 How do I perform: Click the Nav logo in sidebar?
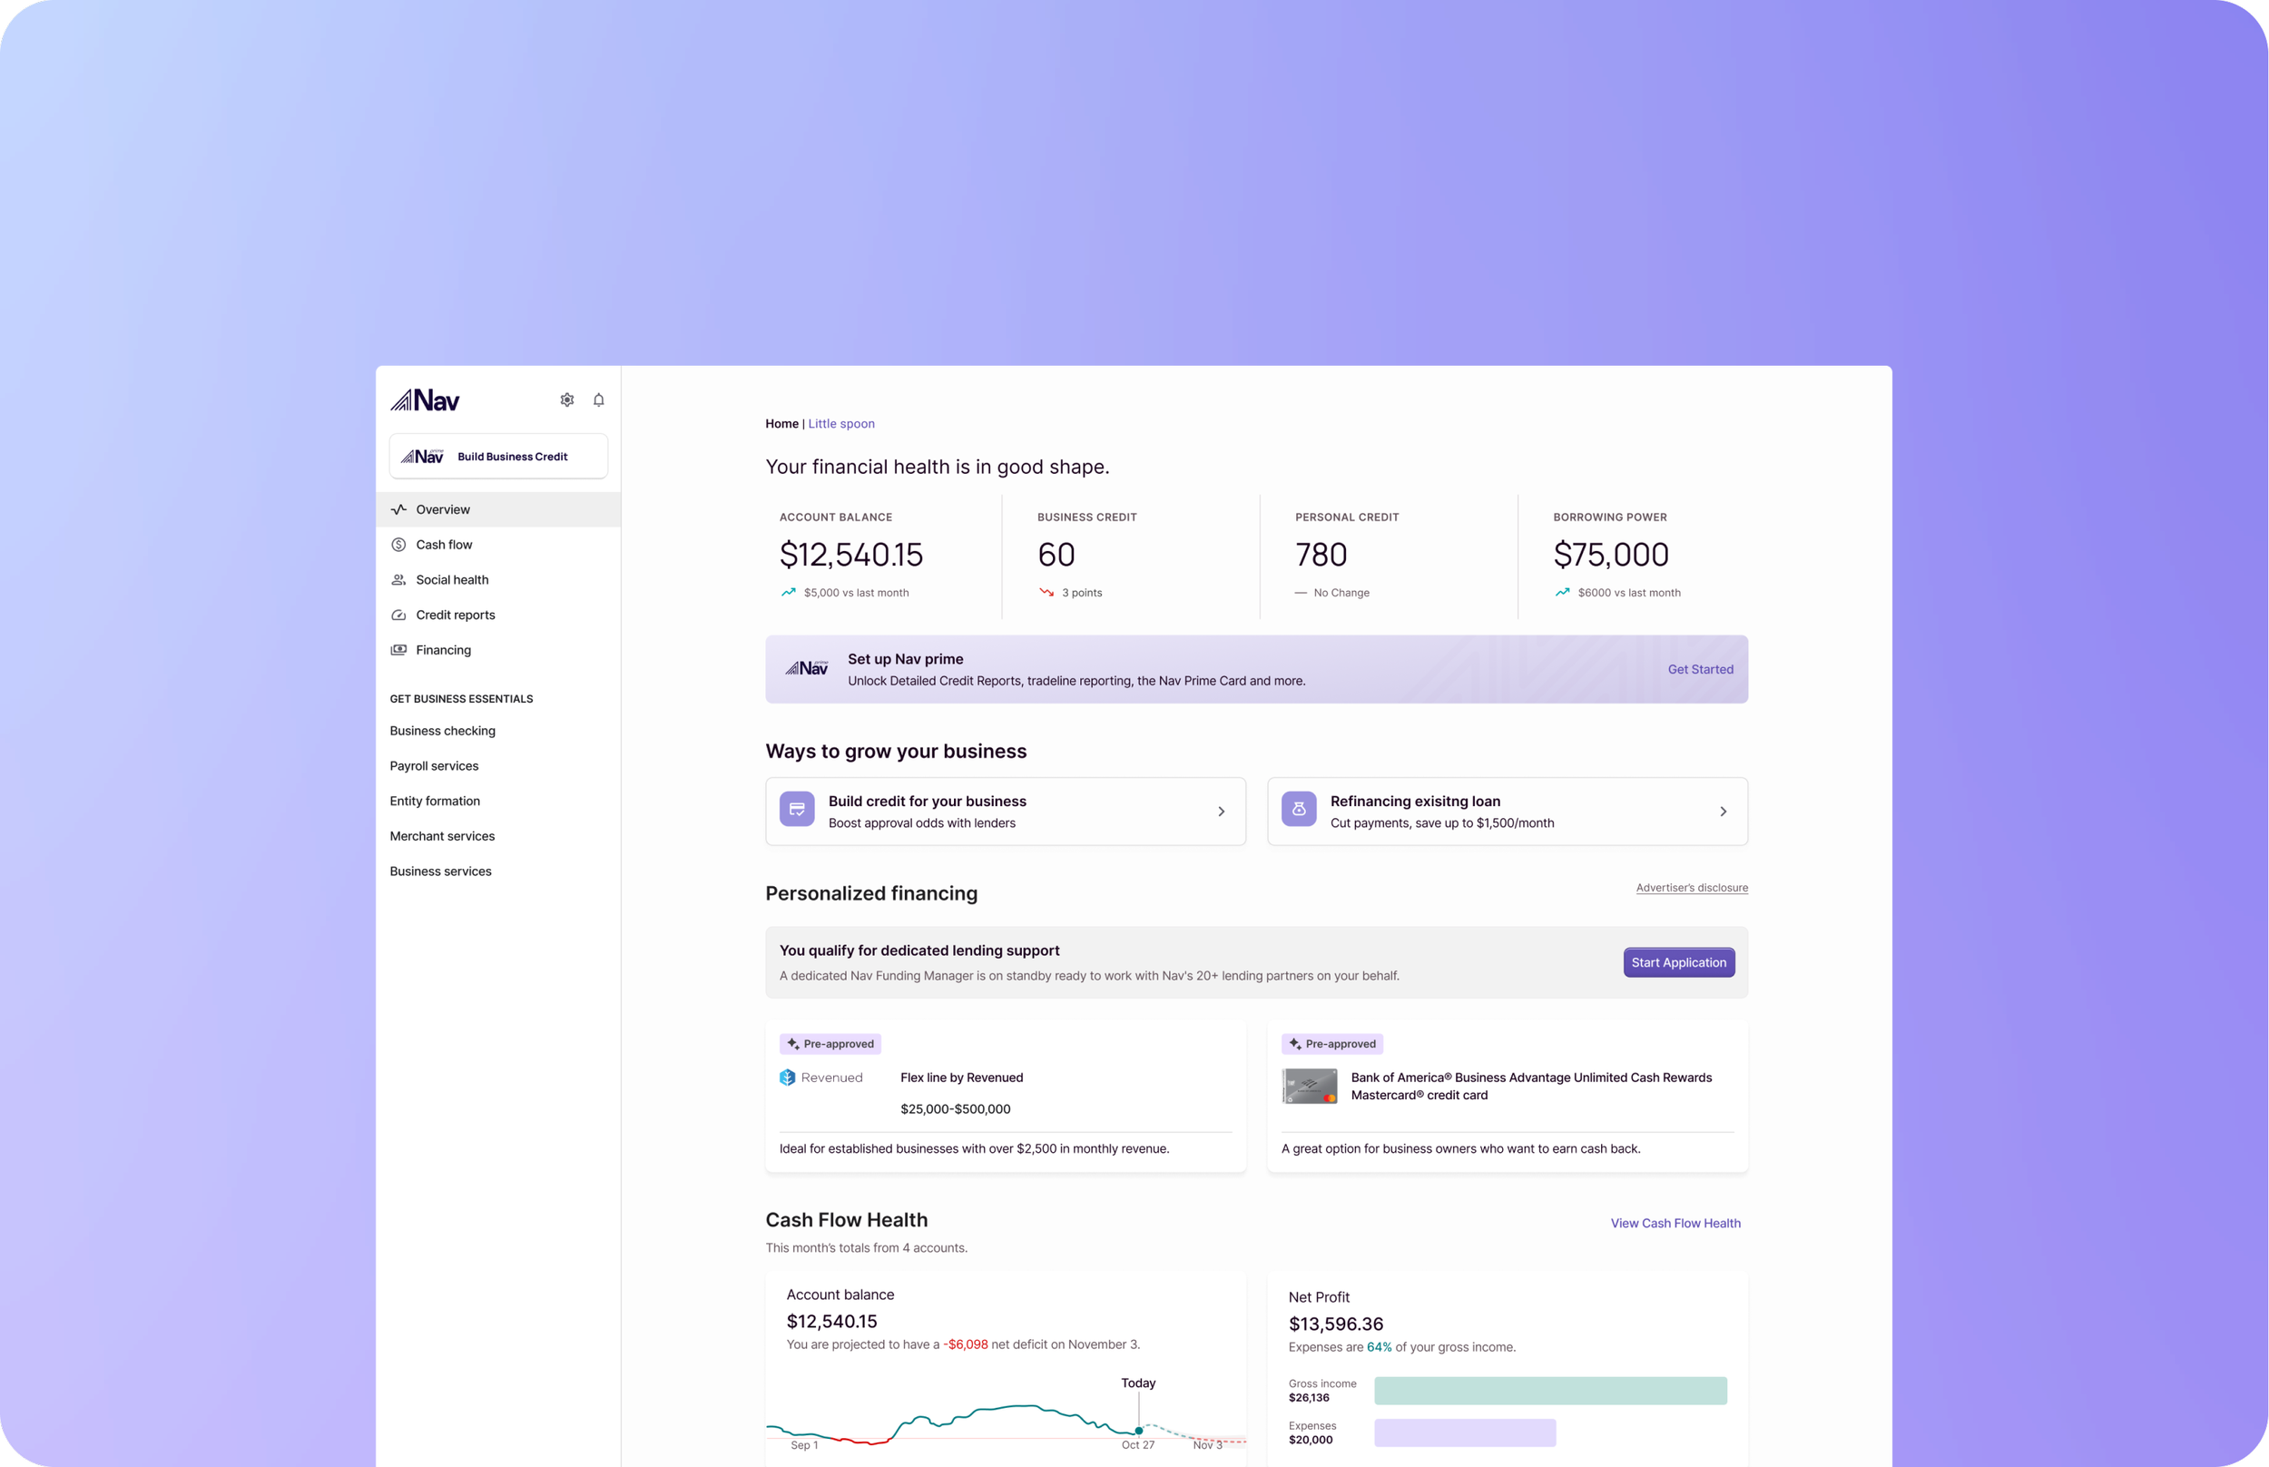(425, 400)
